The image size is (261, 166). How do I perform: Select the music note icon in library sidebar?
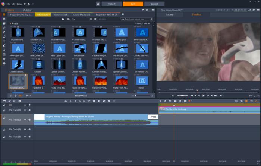point(4,37)
